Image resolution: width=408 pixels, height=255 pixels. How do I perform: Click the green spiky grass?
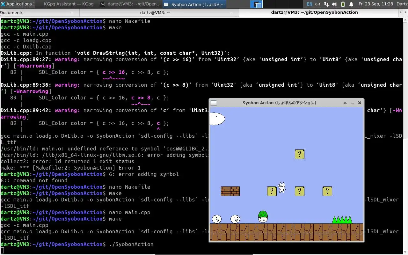coord(342,220)
